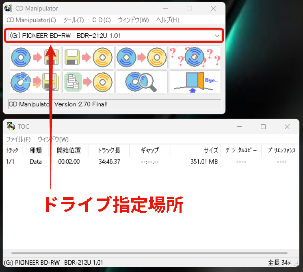Open ウィンドウ(W) menu in CD Manipulator window
The height and width of the screenshot is (272, 303).
point(133,20)
